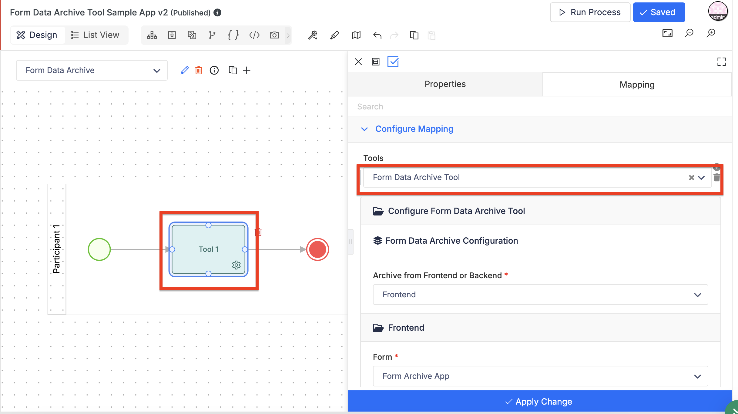Screen dimensions: 738x414
Task: Switch to List View
Action: (x=95, y=35)
